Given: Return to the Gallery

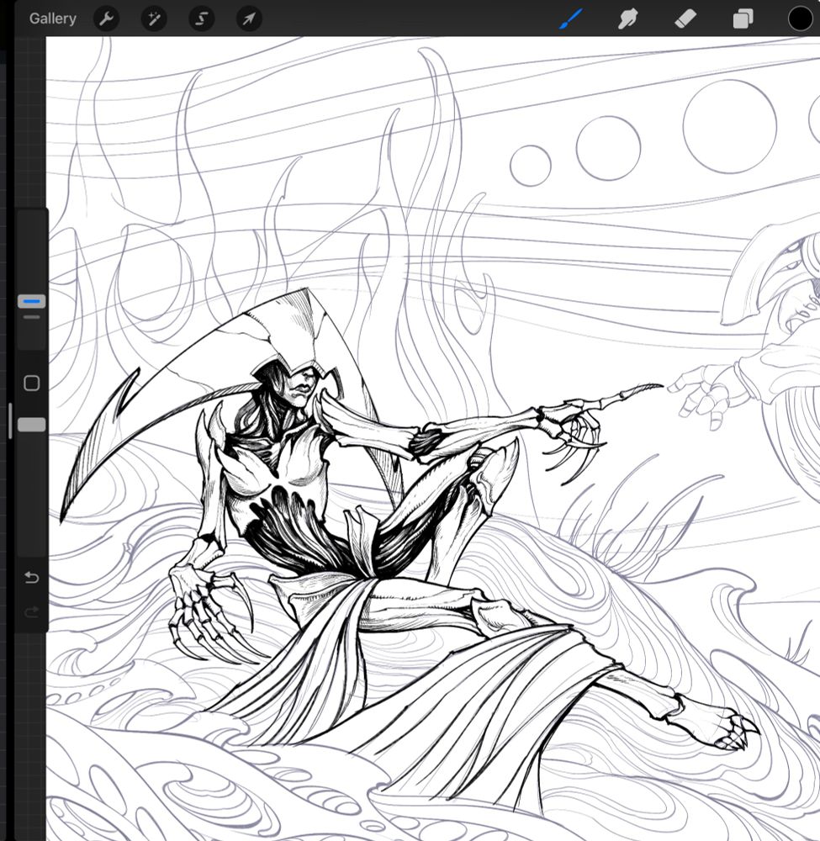Looking at the screenshot, I should [52, 19].
